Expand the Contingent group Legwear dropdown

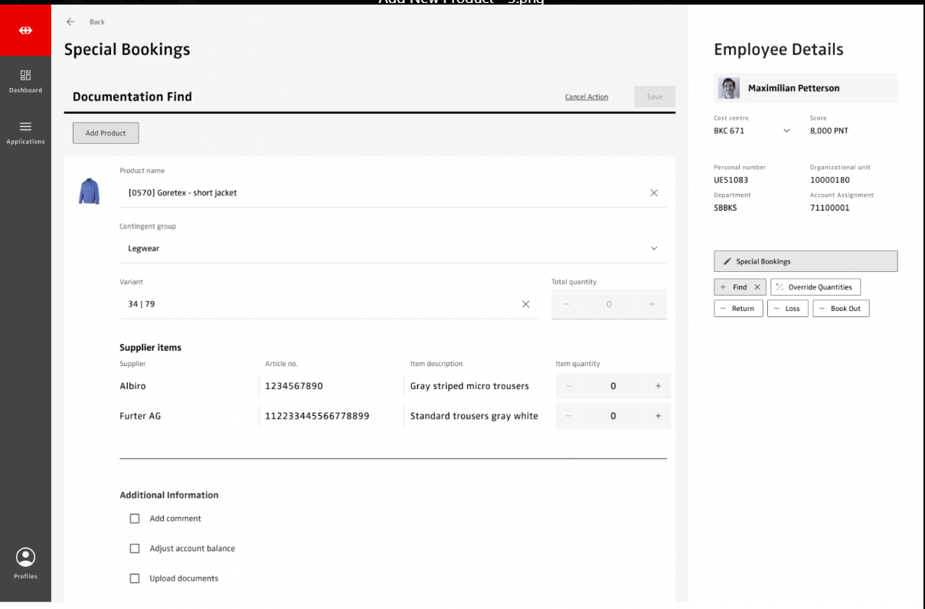click(x=653, y=248)
